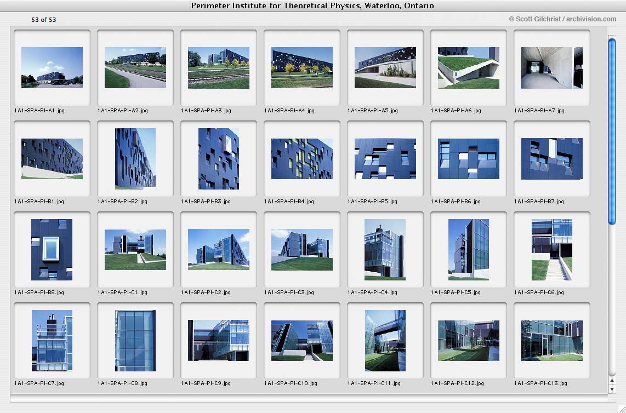Select thumbnail 1A1-SPA-PI-A2.jpg
Screen dimensions: 626x413
(x=135, y=67)
